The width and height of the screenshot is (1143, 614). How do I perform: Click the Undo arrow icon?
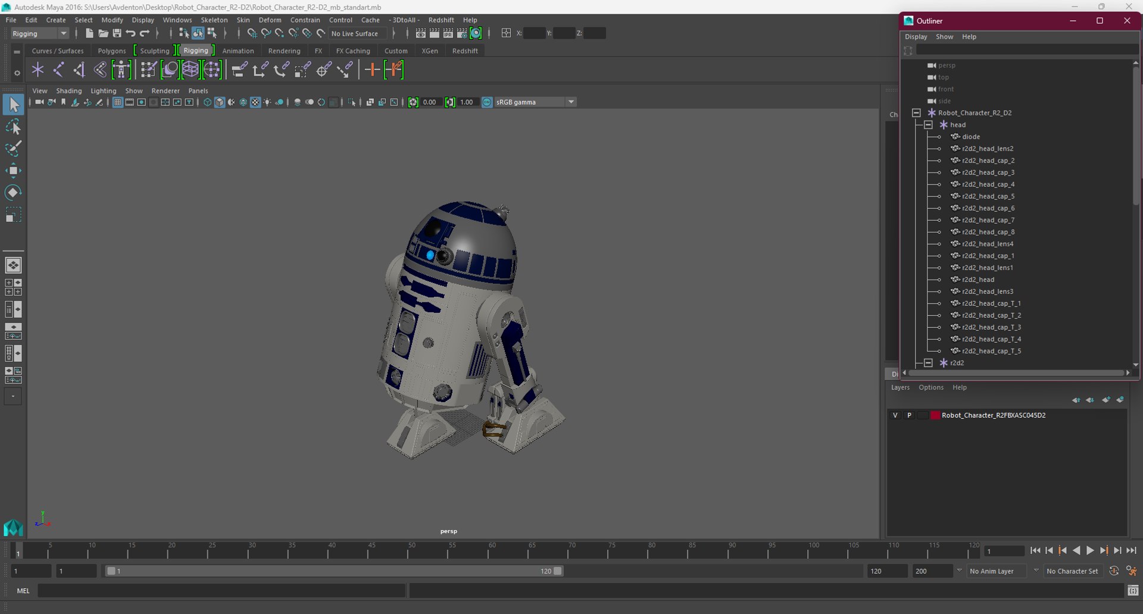tap(131, 33)
